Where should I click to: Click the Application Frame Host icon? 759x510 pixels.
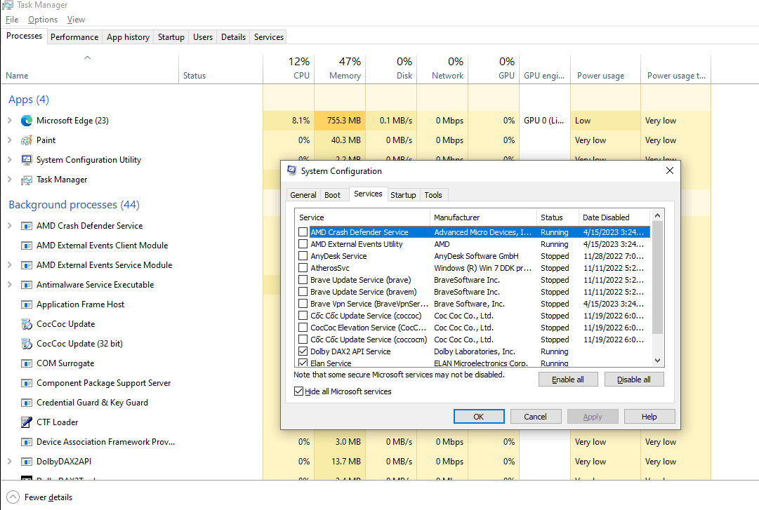coord(27,304)
